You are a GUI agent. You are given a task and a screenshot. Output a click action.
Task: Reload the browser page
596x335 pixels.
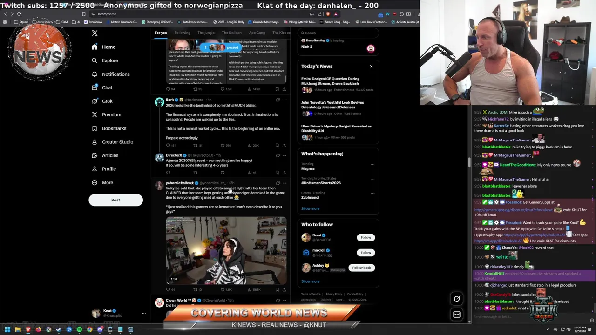[x=19, y=14]
